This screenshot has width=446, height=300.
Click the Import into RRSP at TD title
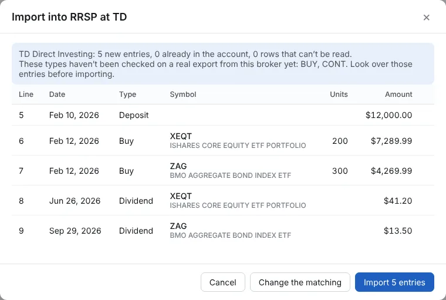69,17
